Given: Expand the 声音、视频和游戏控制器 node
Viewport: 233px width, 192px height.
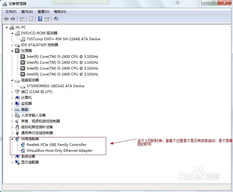Looking at the screenshot, I should tap(12, 121).
